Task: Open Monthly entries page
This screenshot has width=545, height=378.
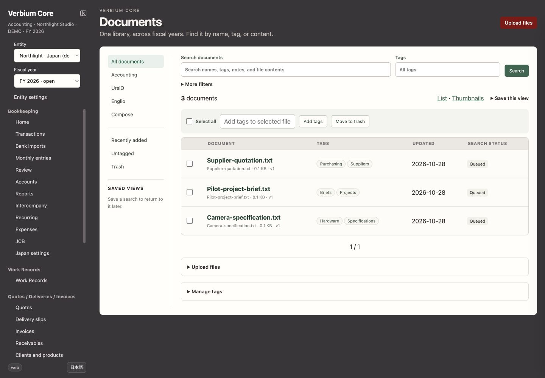Action: click(x=33, y=158)
